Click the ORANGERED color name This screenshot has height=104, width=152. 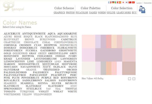tap(51, 70)
